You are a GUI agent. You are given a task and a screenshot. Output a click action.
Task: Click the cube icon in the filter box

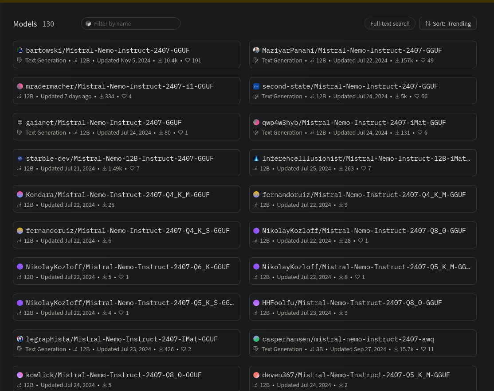coord(89,23)
